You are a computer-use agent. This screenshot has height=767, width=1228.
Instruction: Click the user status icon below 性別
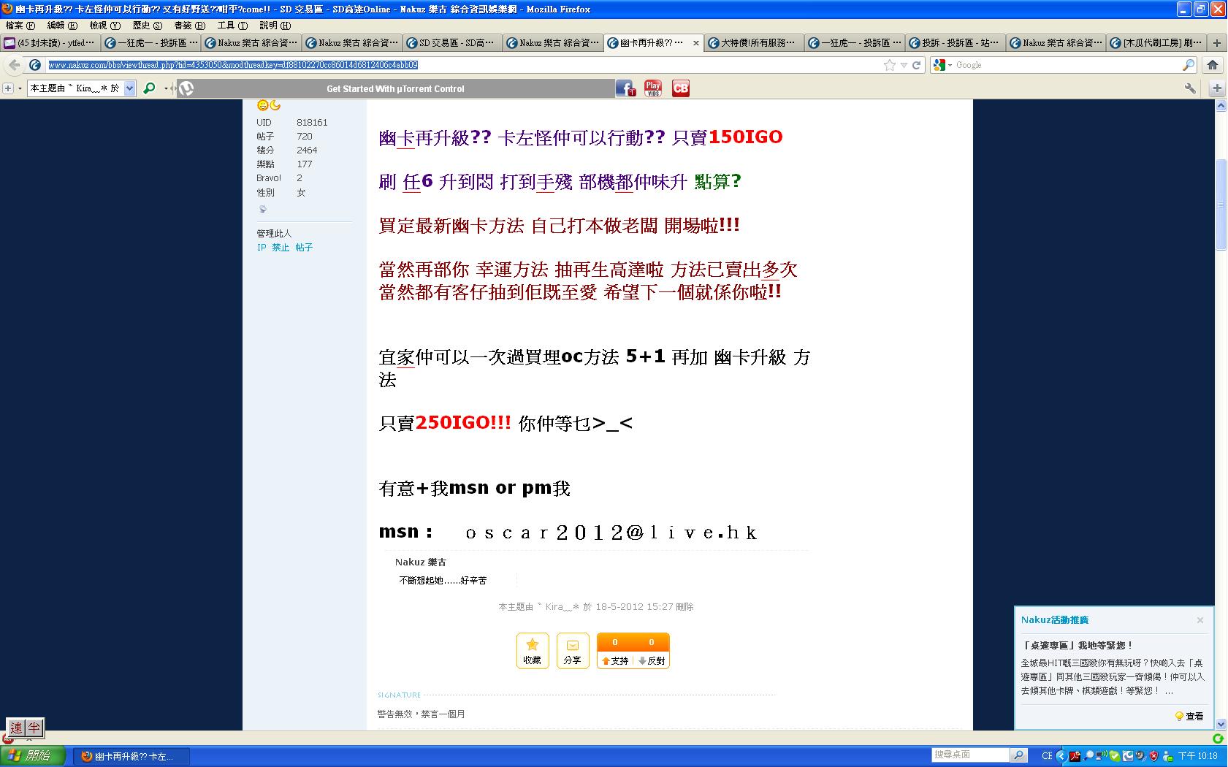(x=263, y=210)
